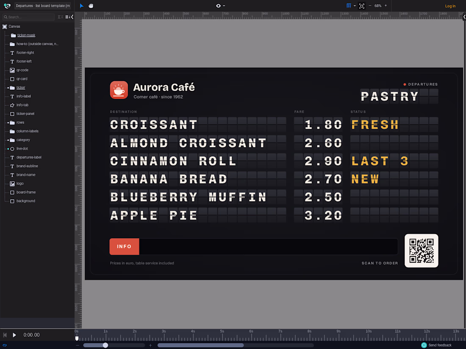Jump to the start of the animation
Viewport: 466px width, 349px height.
pos(5,335)
